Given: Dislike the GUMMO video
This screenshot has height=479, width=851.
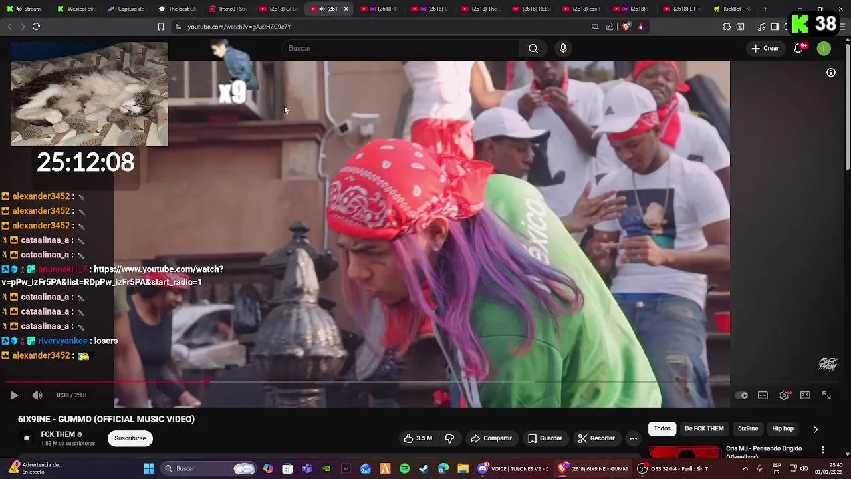Looking at the screenshot, I should (449, 438).
